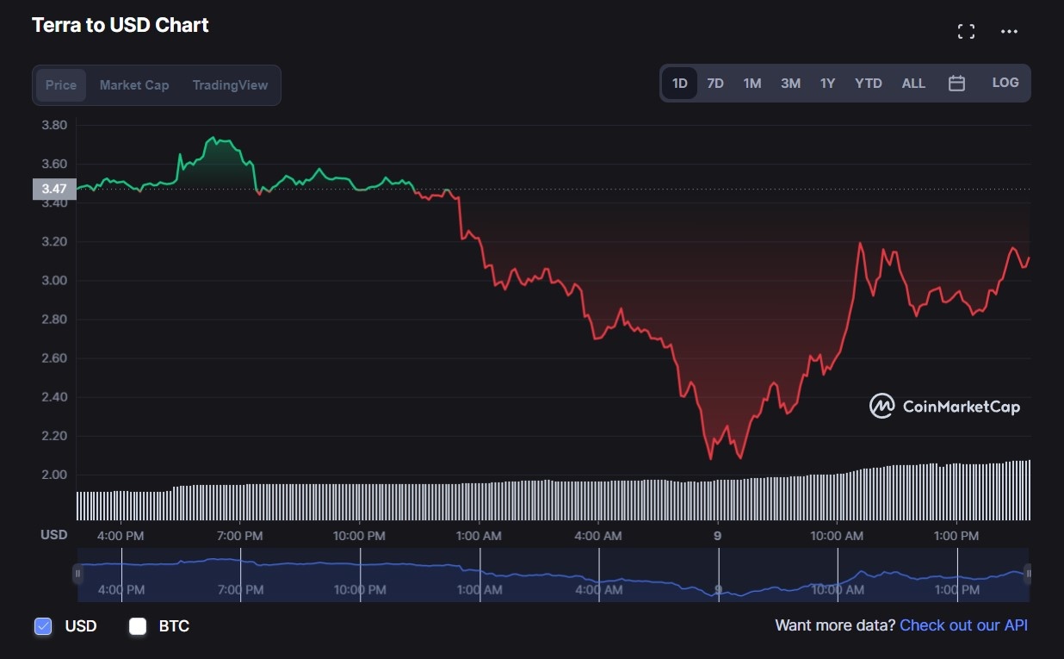Select the YTD time range
1064x659 pixels.
pos(868,83)
